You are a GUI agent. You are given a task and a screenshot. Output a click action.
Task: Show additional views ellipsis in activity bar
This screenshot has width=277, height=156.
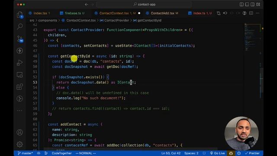[x=20, y=110]
